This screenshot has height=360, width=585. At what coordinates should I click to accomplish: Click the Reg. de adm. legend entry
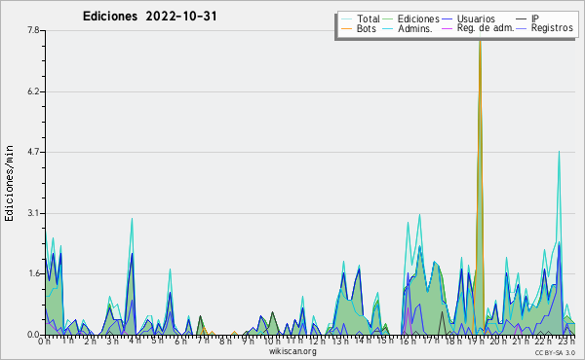click(478, 28)
